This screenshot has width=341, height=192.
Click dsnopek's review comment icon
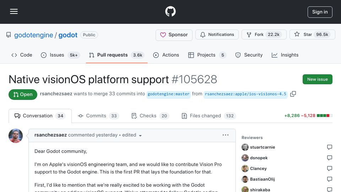click(330, 158)
